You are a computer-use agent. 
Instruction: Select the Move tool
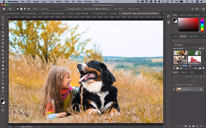[3, 17]
